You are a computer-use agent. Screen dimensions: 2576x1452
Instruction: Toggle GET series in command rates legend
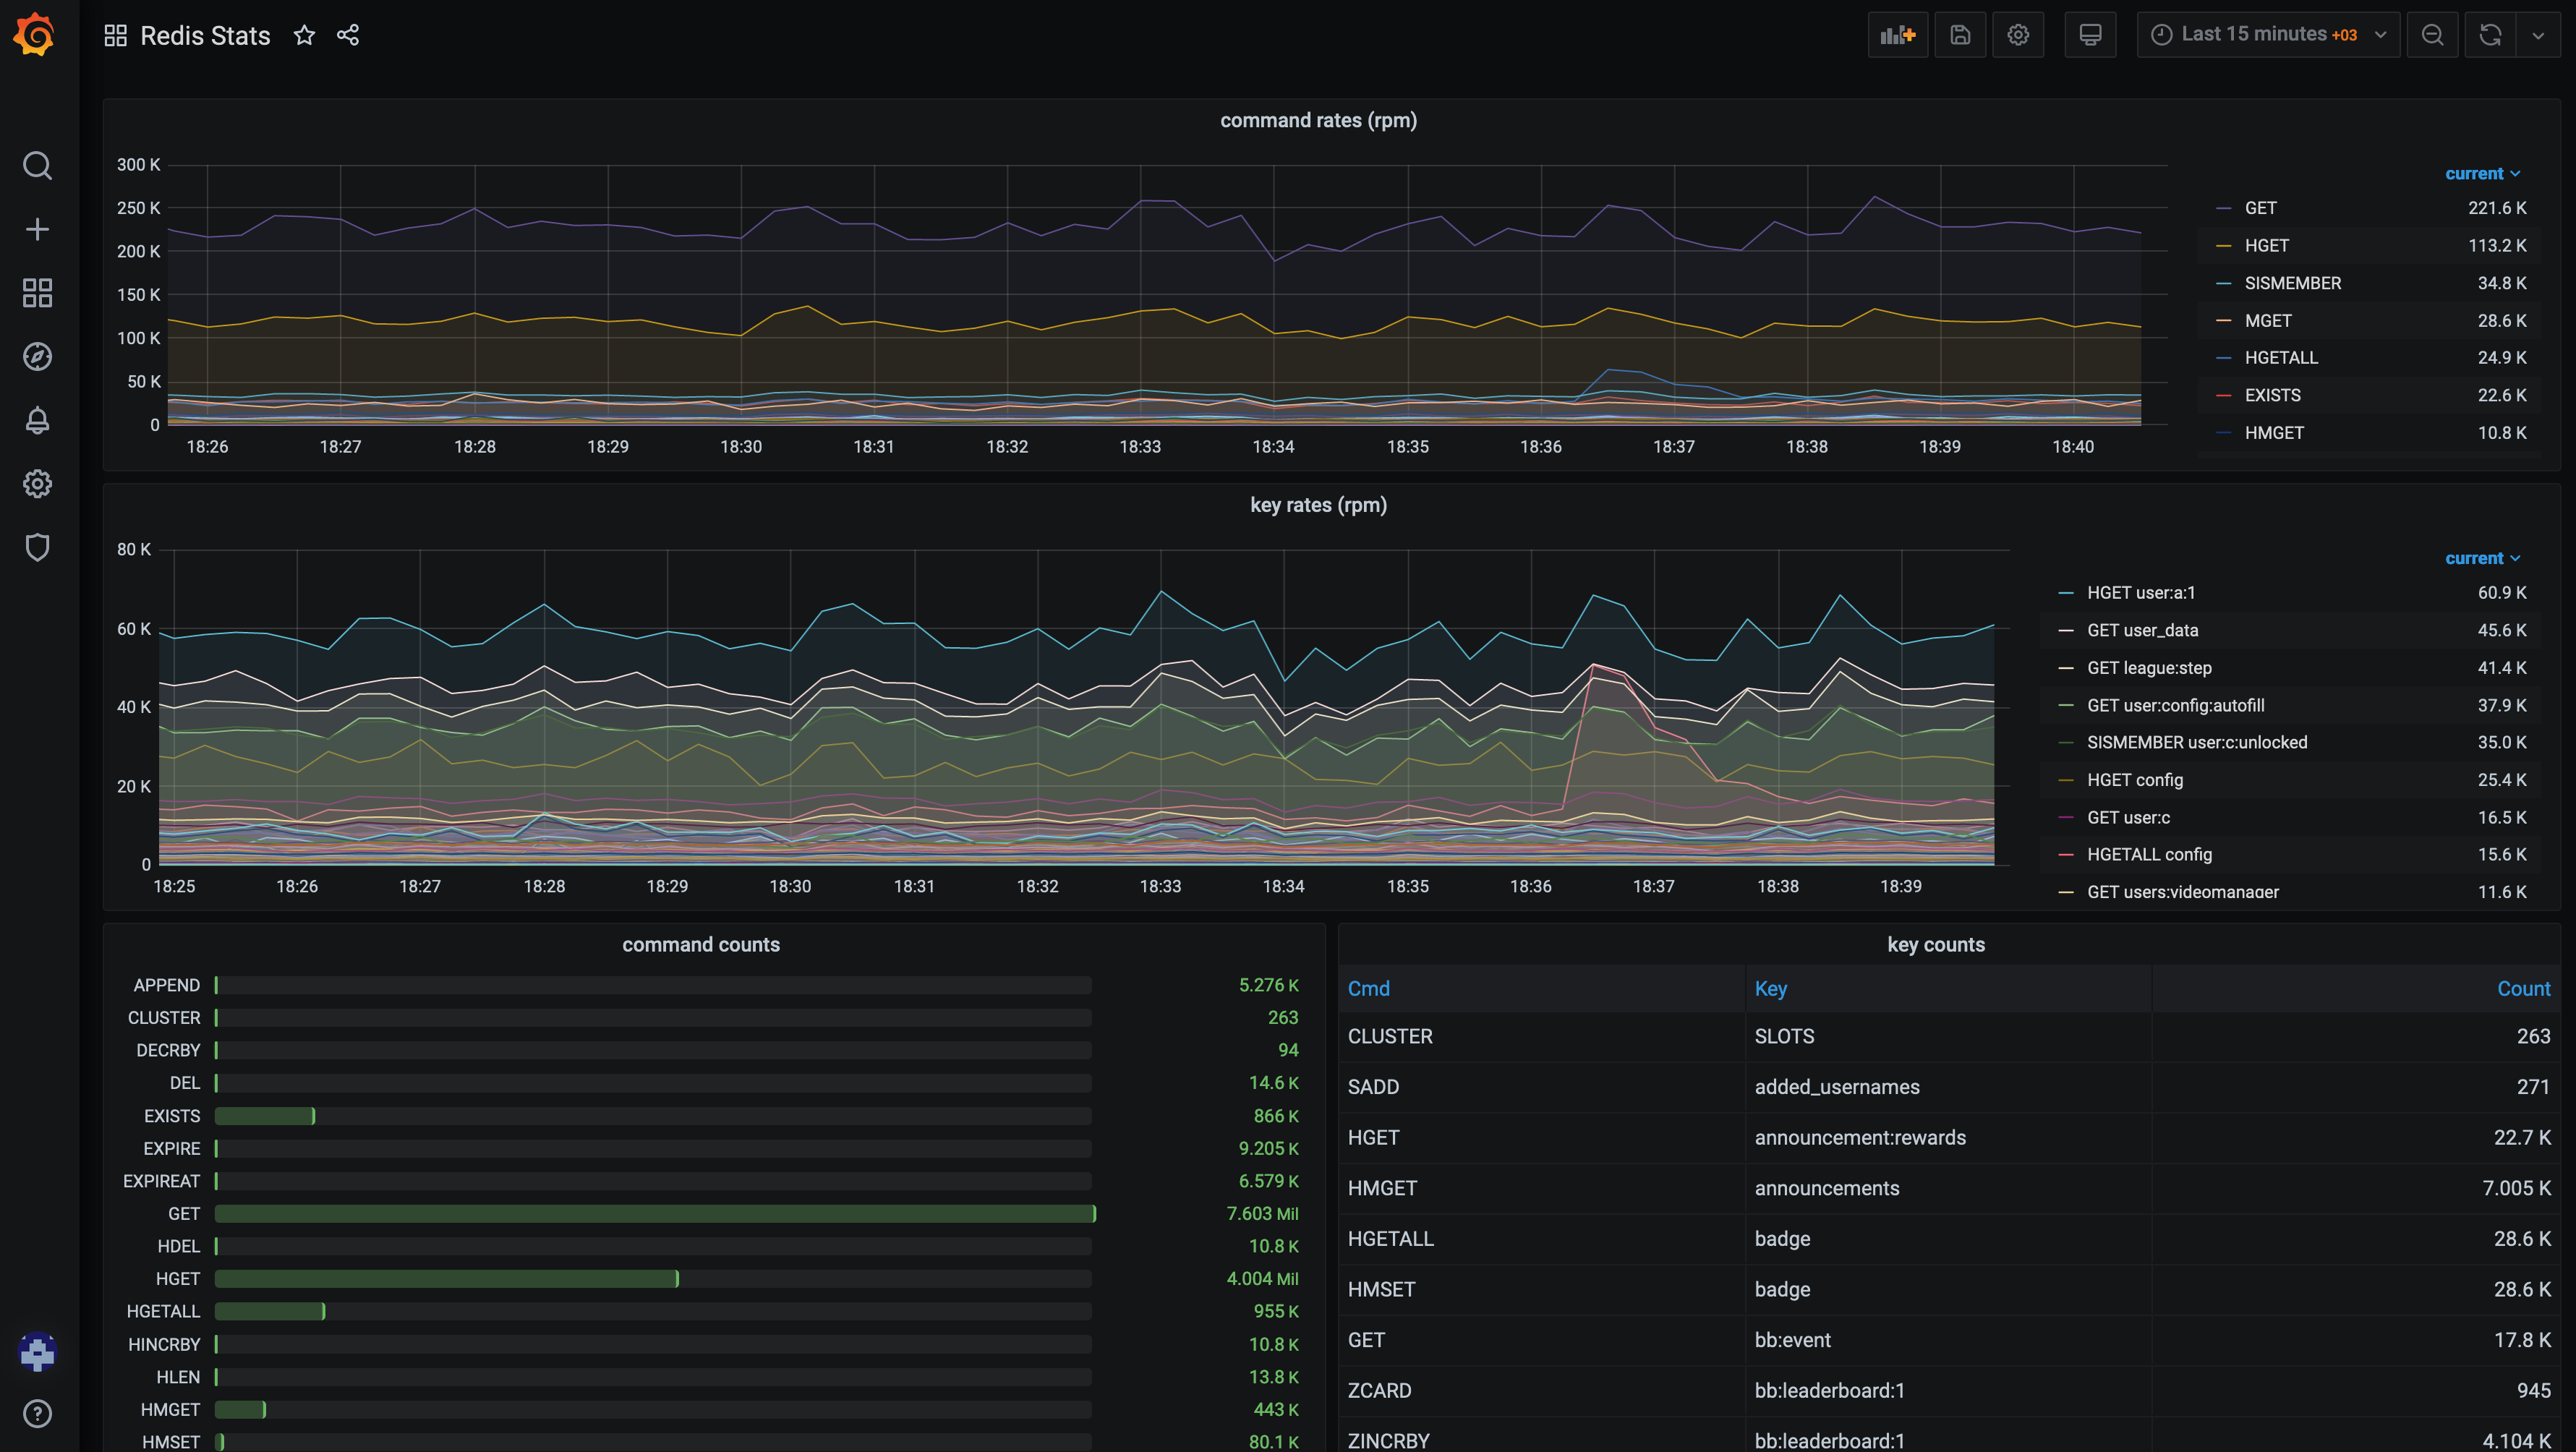[2260, 208]
